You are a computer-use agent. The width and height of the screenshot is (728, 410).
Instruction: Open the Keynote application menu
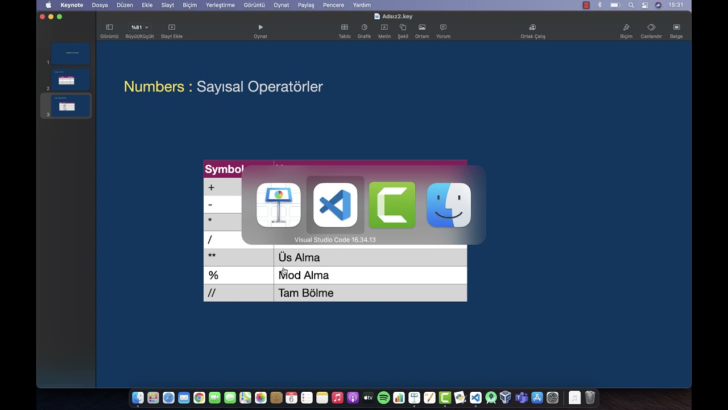click(72, 5)
